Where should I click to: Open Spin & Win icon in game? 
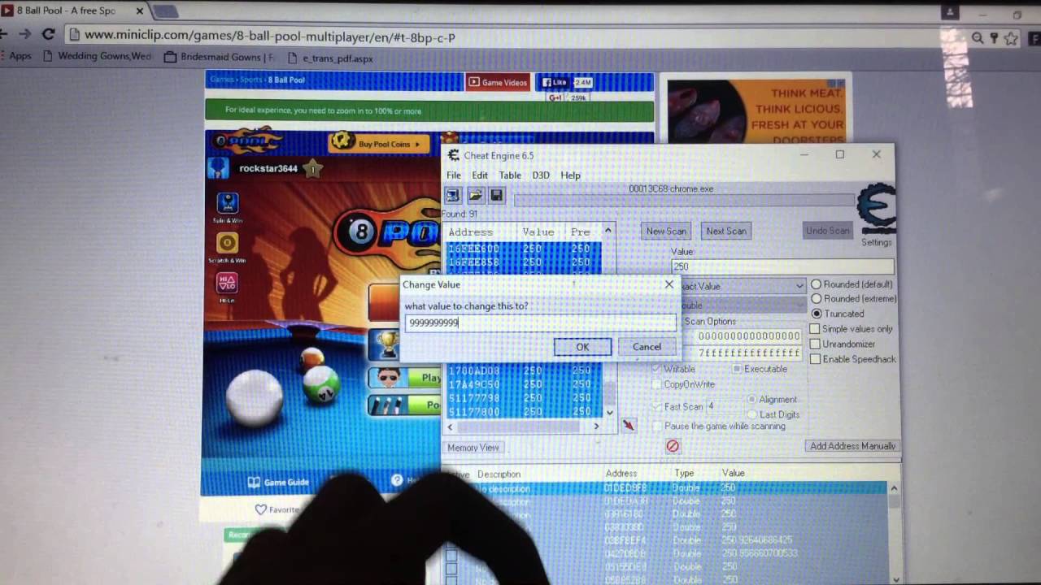(x=227, y=203)
